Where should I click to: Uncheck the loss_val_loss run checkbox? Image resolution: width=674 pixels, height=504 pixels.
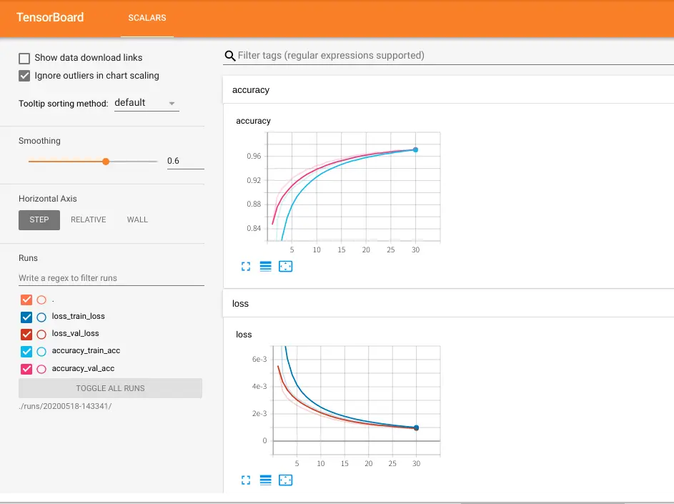(26, 334)
